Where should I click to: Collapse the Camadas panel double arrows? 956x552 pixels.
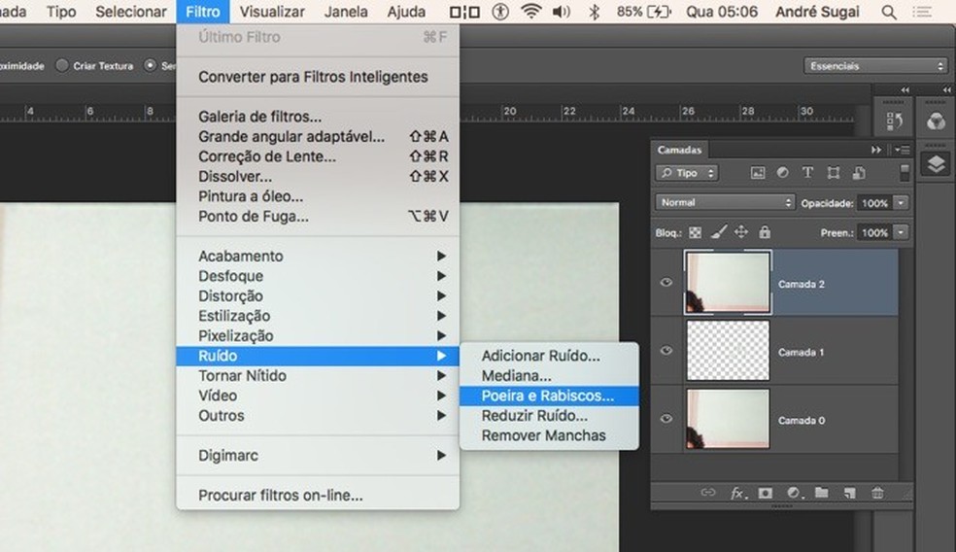pyautogui.click(x=876, y=150)
